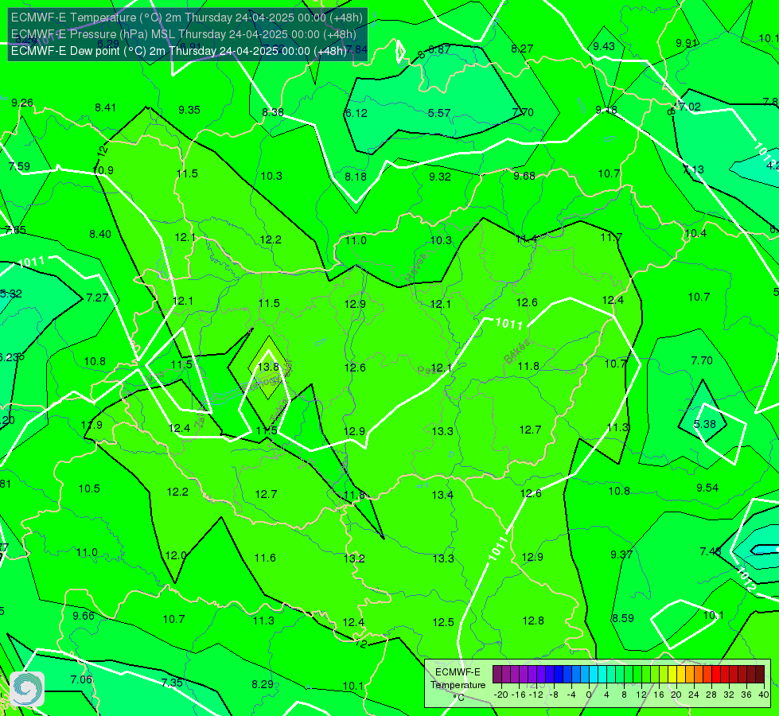Pick the dark maroon 40° legend swatch
This screenshot has width=779, height=716.
click(x=760, y=675)
